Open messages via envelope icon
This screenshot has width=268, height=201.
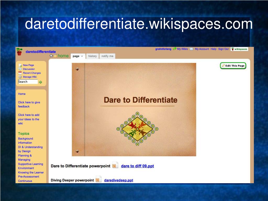pyautogui.click(x=191, y=49)
